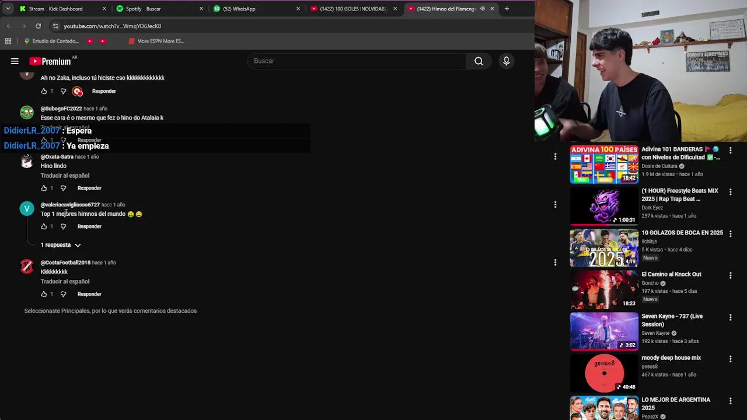Go back with browser back arrow

coord(9,26)
